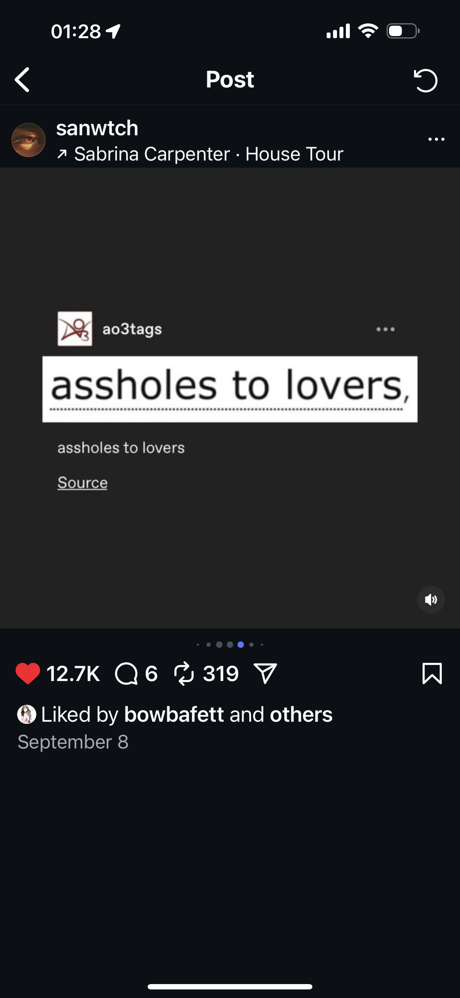Open the post options three-dot menu

[436, 140]
